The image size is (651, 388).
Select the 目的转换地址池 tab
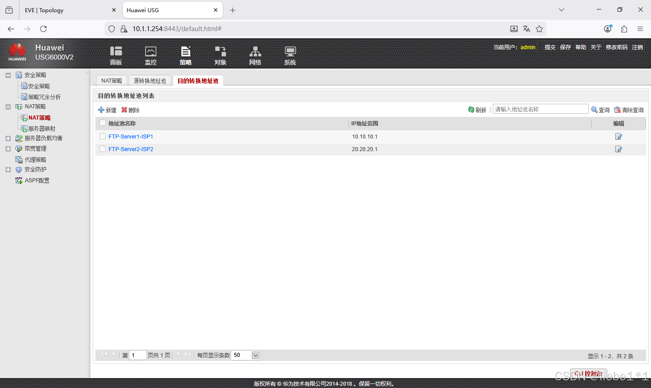(x=198, y=81)
